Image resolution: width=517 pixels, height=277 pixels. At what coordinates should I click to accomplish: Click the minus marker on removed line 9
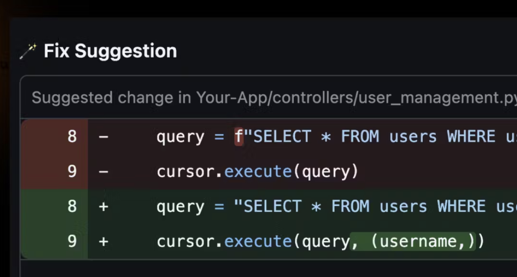click(103, 172)
